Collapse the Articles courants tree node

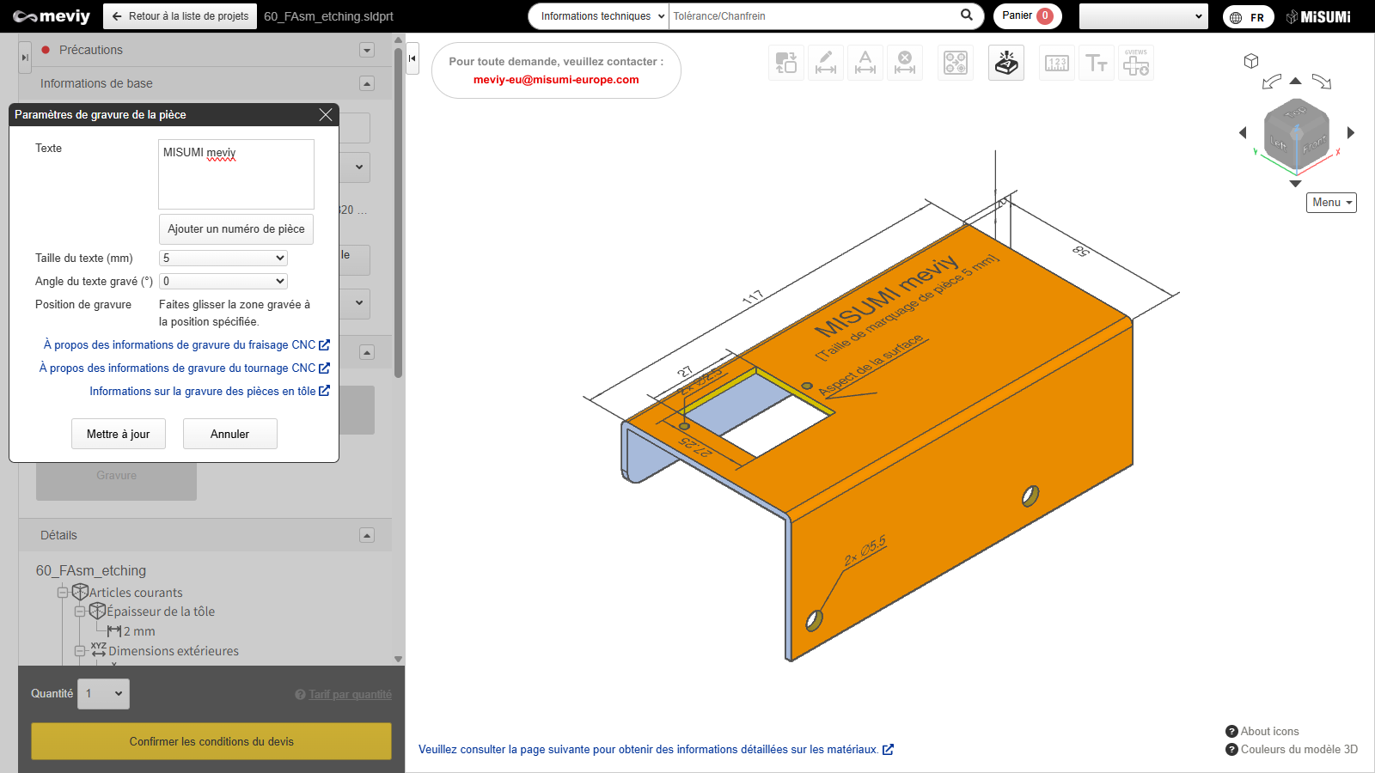(x=63, y=593)
